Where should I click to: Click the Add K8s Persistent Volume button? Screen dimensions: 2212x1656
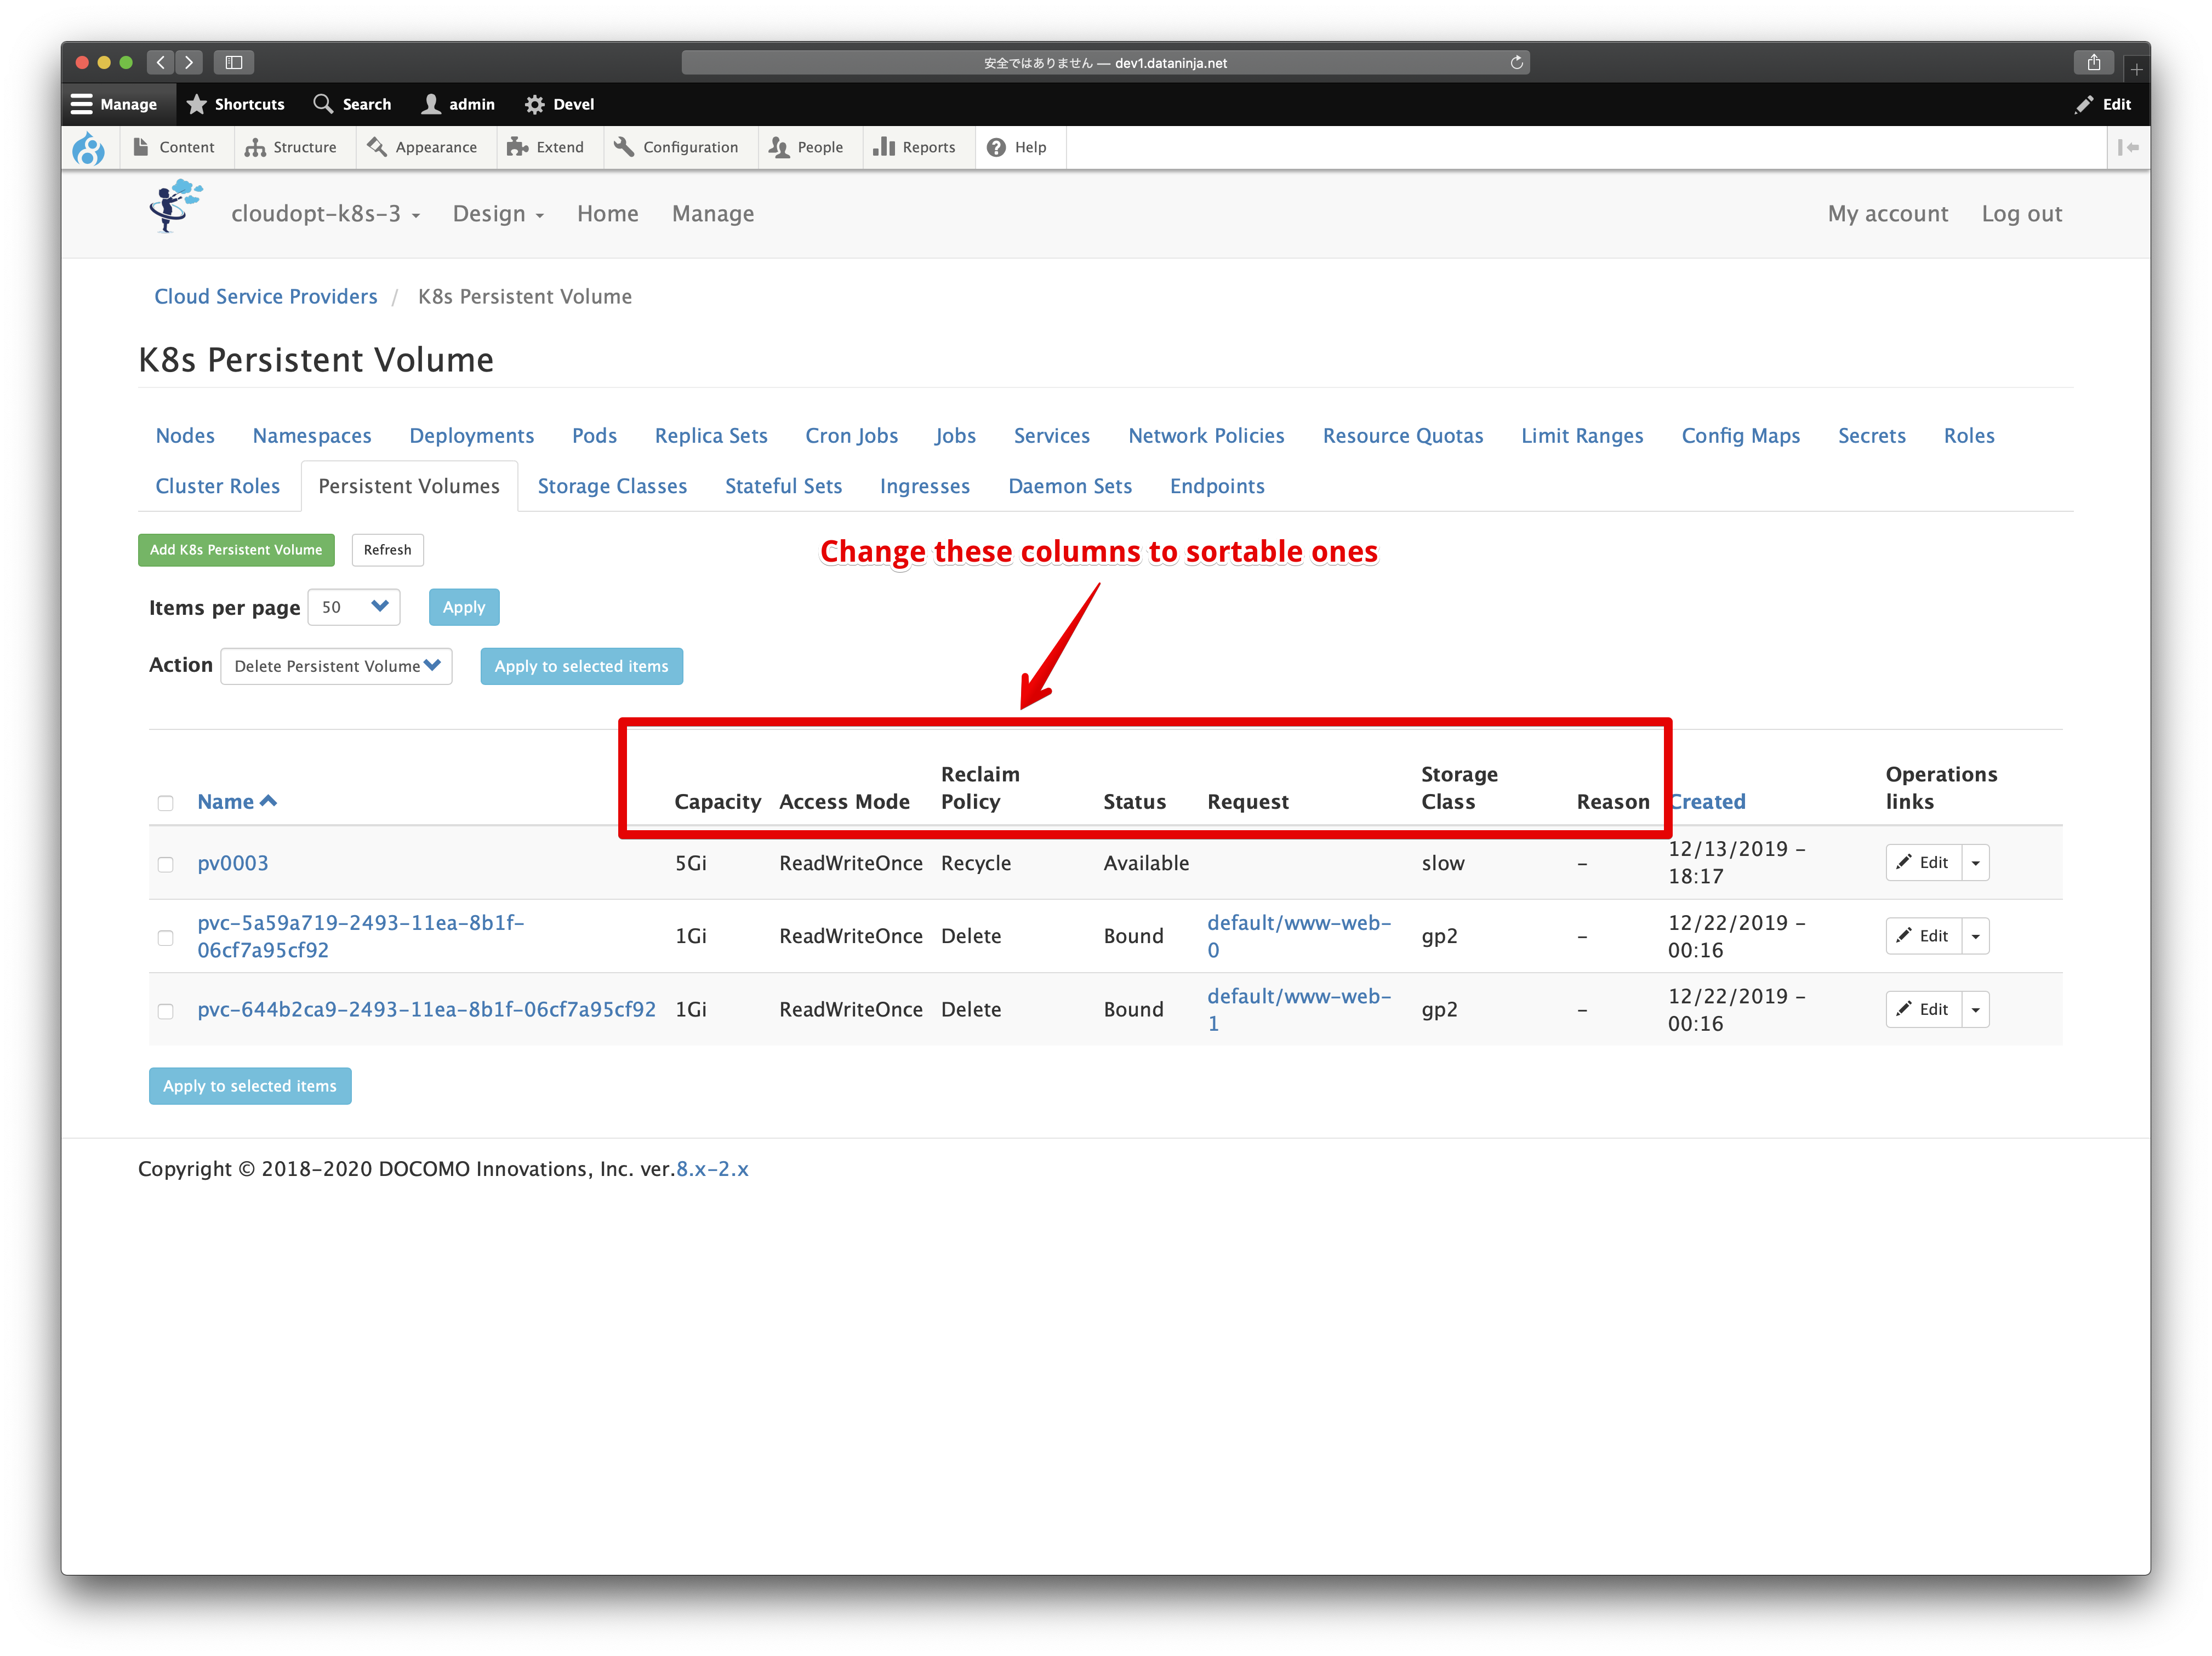[236, 549]
